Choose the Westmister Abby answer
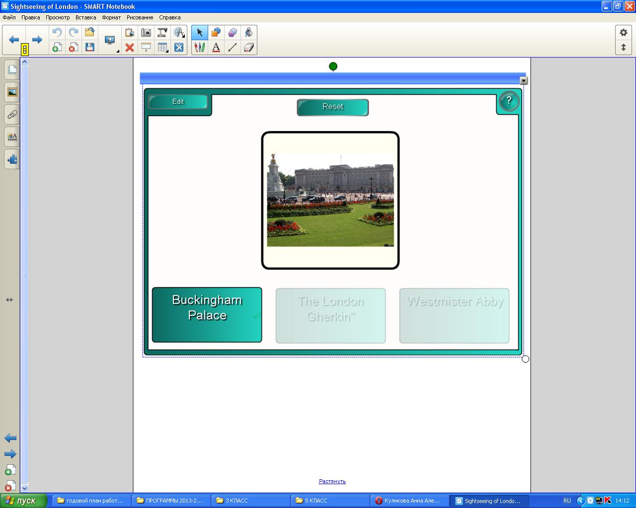 pyautogui.click(x=454, y=316)
